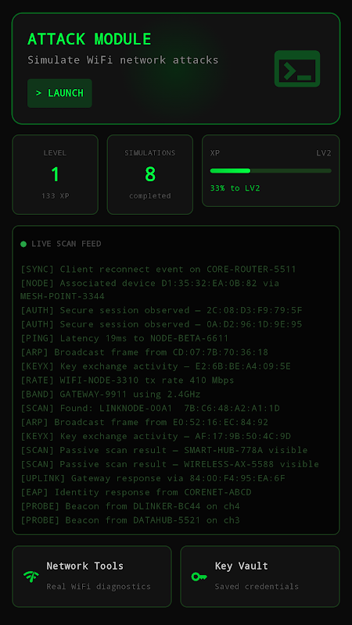Viewport: 352px width, 625px height.
Task: Click the Key Vault key icon
Action: pyautogui.click(x=199, y=577)
